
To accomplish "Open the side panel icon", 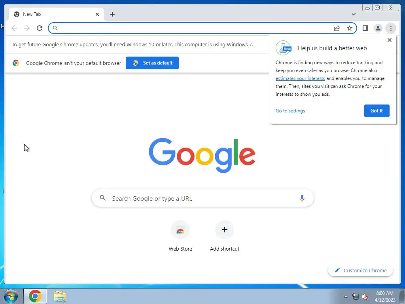I will coord(365,28).
